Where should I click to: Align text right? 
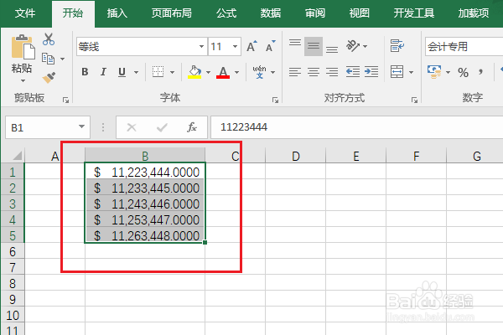[332, 72]
